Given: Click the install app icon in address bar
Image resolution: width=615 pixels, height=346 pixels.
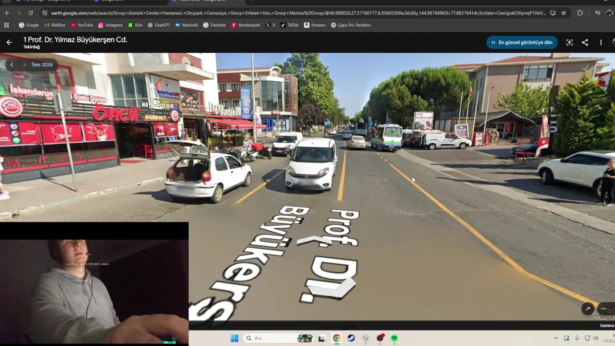Looking at the screenshot, I should 553,13.
